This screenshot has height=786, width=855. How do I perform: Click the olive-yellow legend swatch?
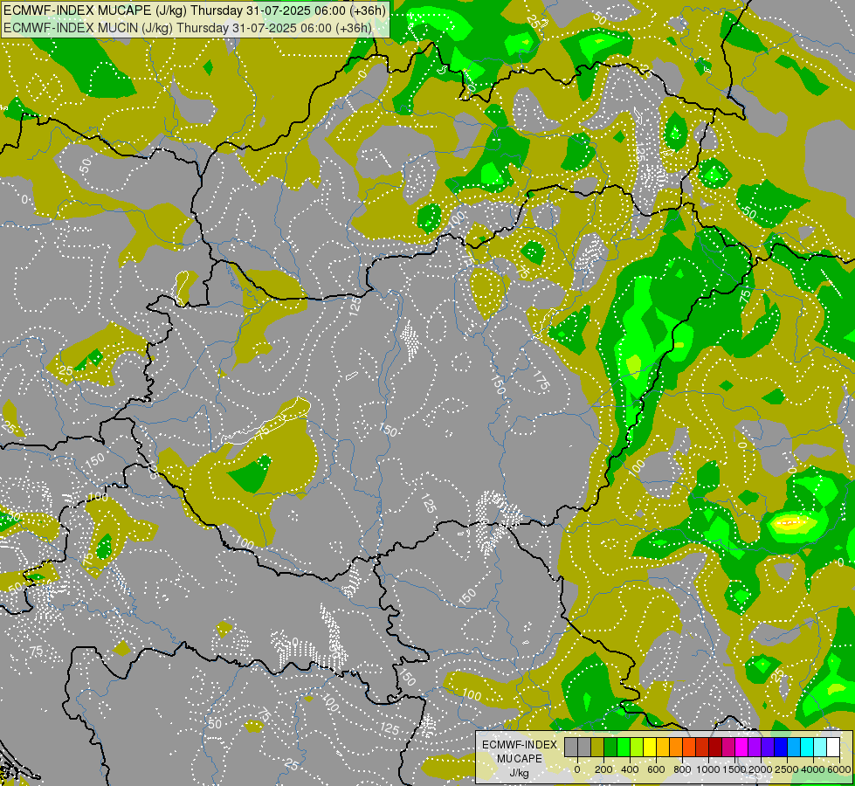coord(597,747)
